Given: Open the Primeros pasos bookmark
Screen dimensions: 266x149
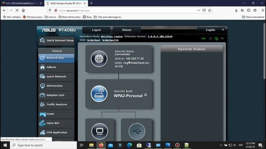Looking at the screenshot, I should coord(33,17).
